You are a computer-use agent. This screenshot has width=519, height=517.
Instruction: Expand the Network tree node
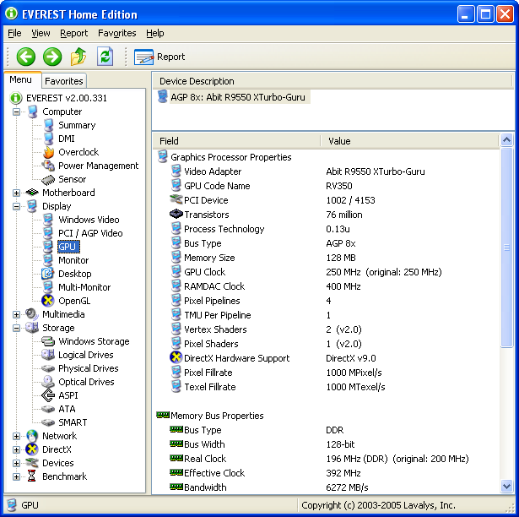pyautogui.click(x=16, y=436)
